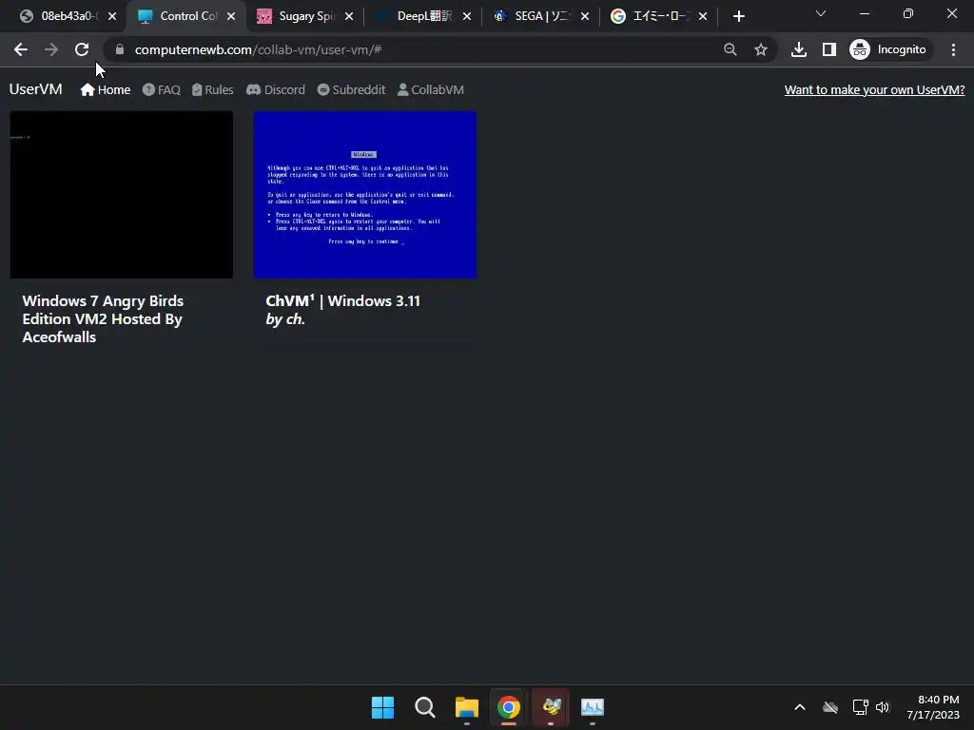Screen dimensions: 974x730
Task: Click the UserVM brand title
Action: pyautogui.click(x=35, y=89)
